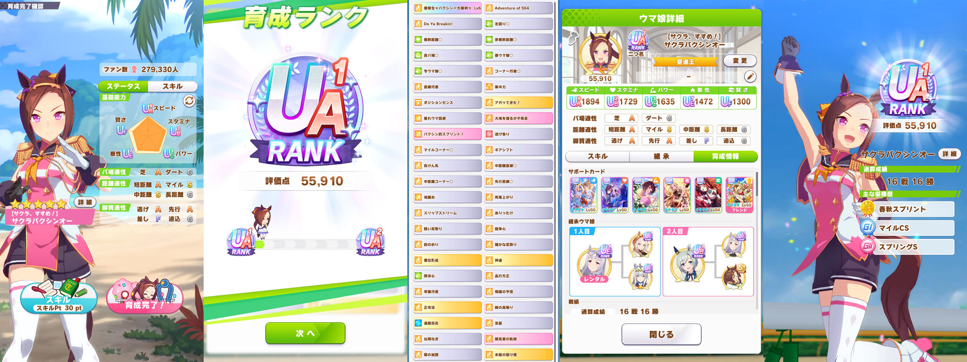Image resolution: width=967 pixels, height=362 pixels.
Task: Open the heart-type stamina support card
Action: [615, 195]
